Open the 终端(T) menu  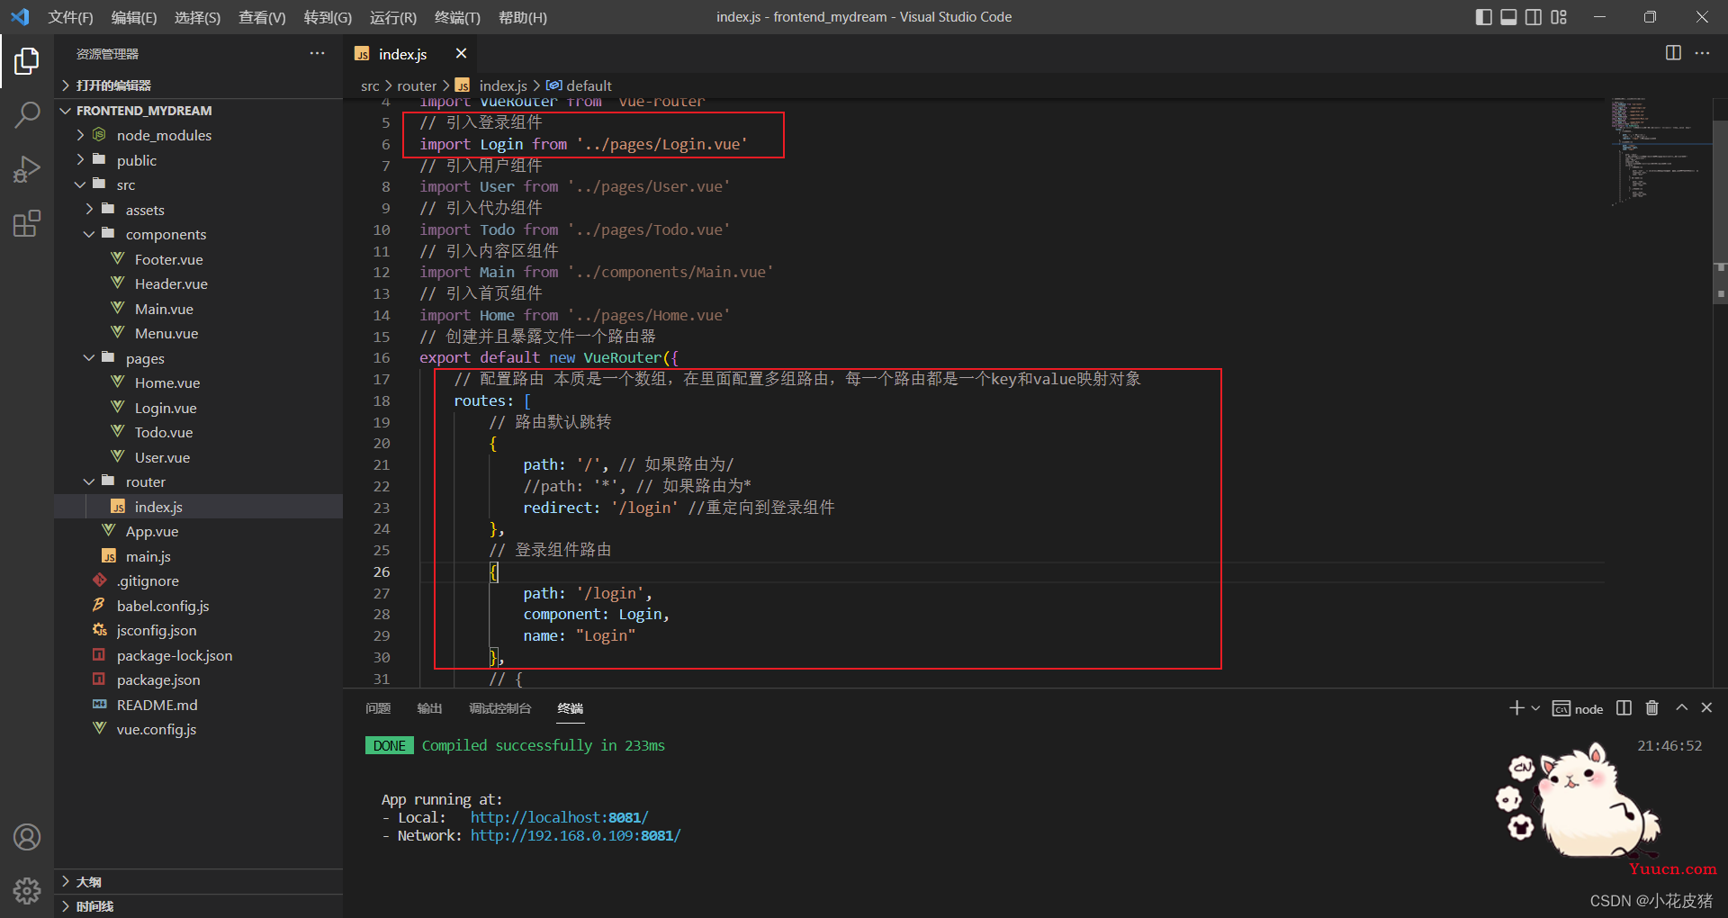pos(457,17)
